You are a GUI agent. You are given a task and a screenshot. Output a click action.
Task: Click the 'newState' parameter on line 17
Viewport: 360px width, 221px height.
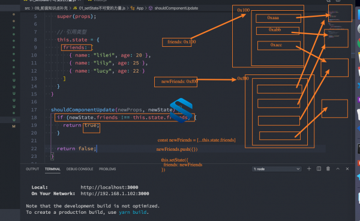pos(160,110)
